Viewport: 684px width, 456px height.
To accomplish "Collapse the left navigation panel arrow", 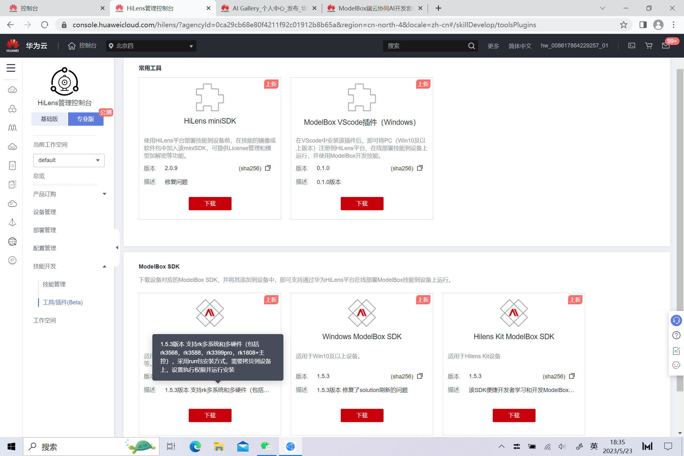I will tap(117, 248).
